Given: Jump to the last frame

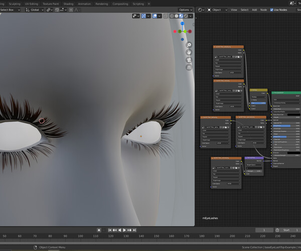Looking at the screenshot, I should (134, 230).
